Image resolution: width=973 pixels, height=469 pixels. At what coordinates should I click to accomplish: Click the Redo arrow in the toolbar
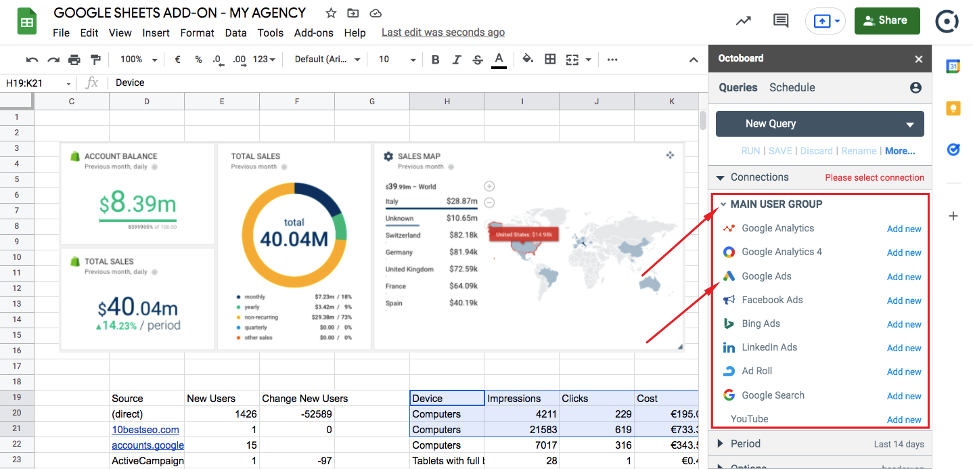(x=53, y=60)
